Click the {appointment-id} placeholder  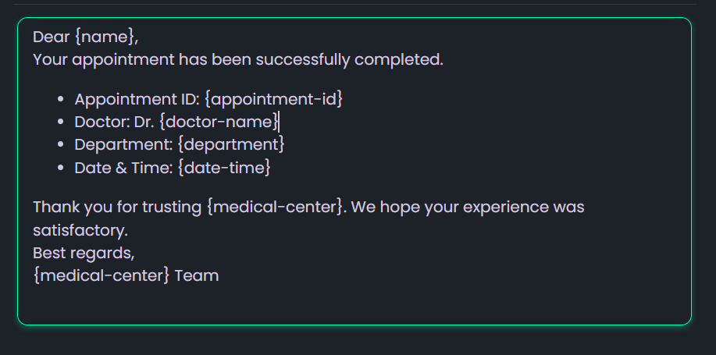273,99
